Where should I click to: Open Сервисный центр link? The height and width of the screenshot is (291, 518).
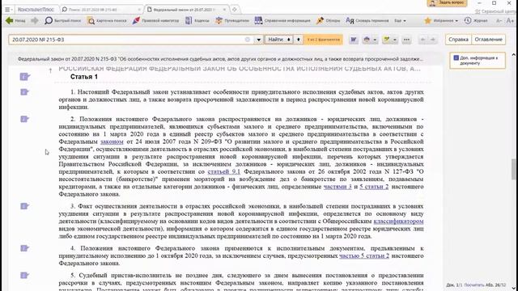[x=496, y=11]
